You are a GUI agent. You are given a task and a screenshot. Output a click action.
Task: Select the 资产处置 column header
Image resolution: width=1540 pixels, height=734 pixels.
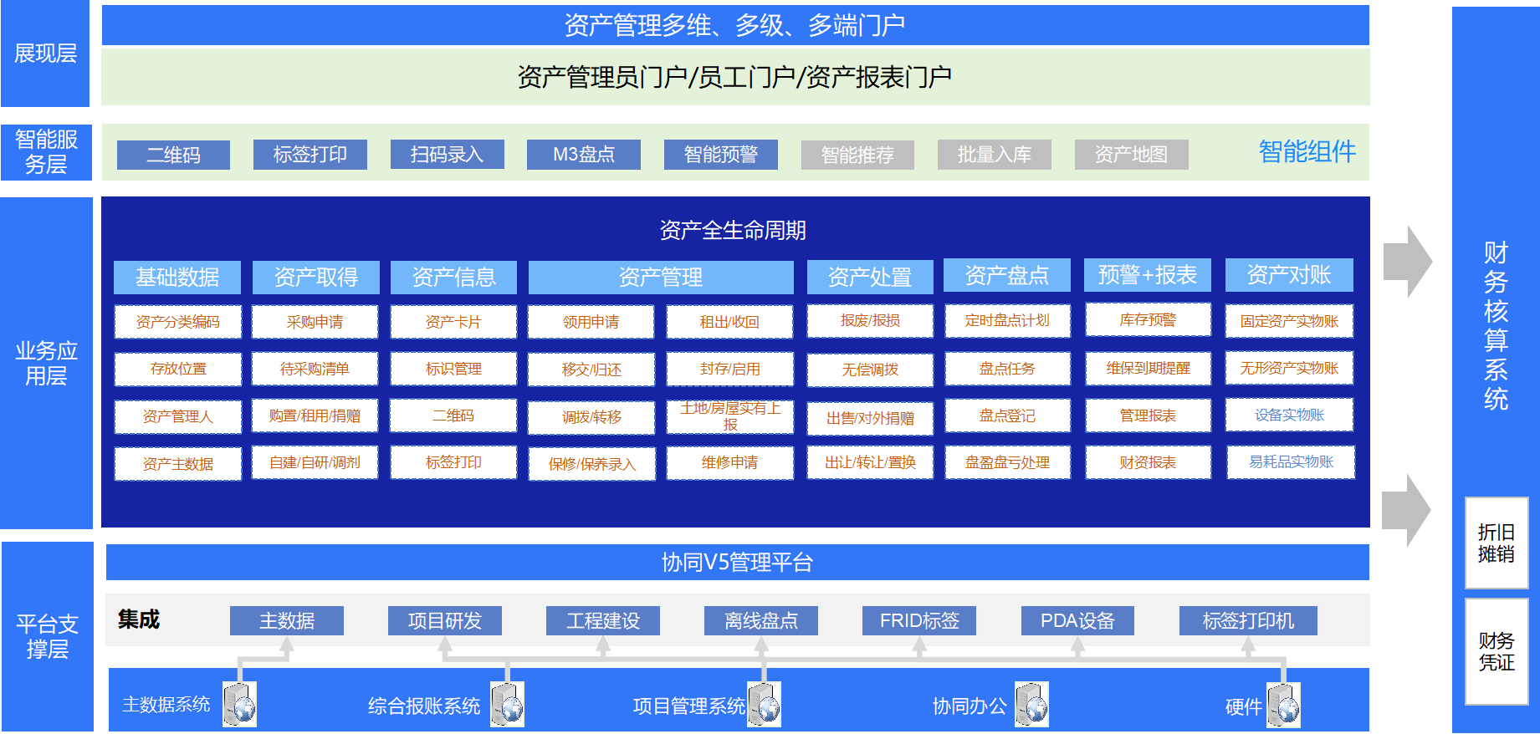click(x=870, y=278)
